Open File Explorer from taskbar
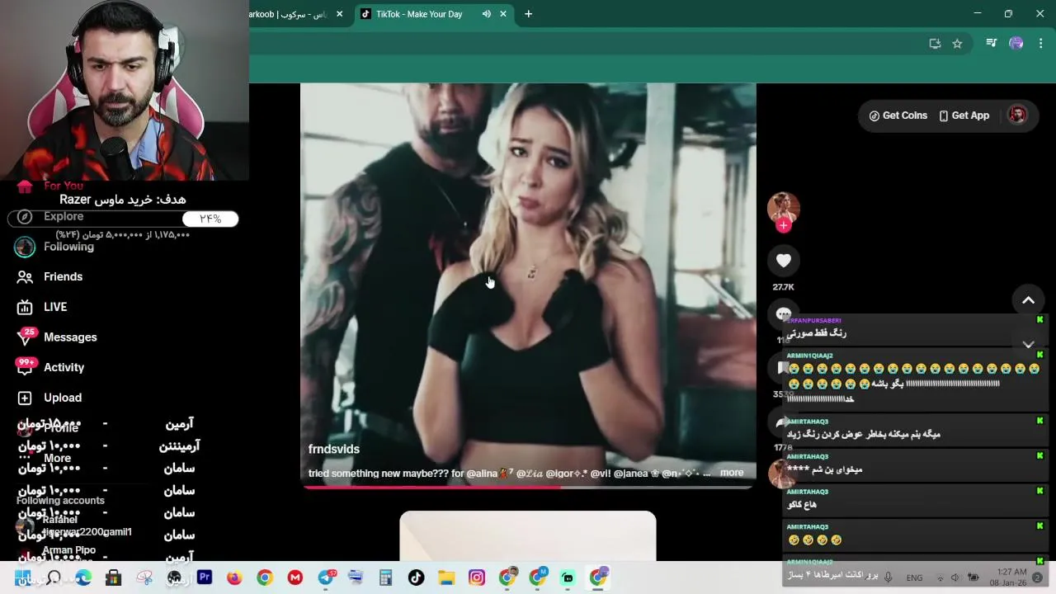1056x594 pixels. (x=446, y=577)
